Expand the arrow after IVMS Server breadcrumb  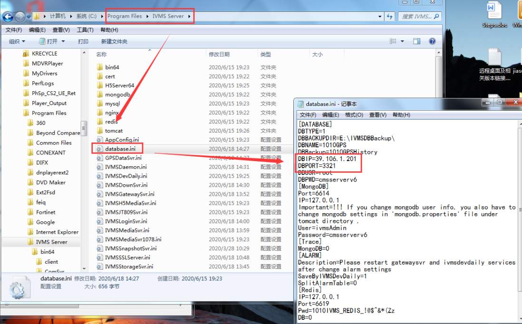click(x=189, y=16)
